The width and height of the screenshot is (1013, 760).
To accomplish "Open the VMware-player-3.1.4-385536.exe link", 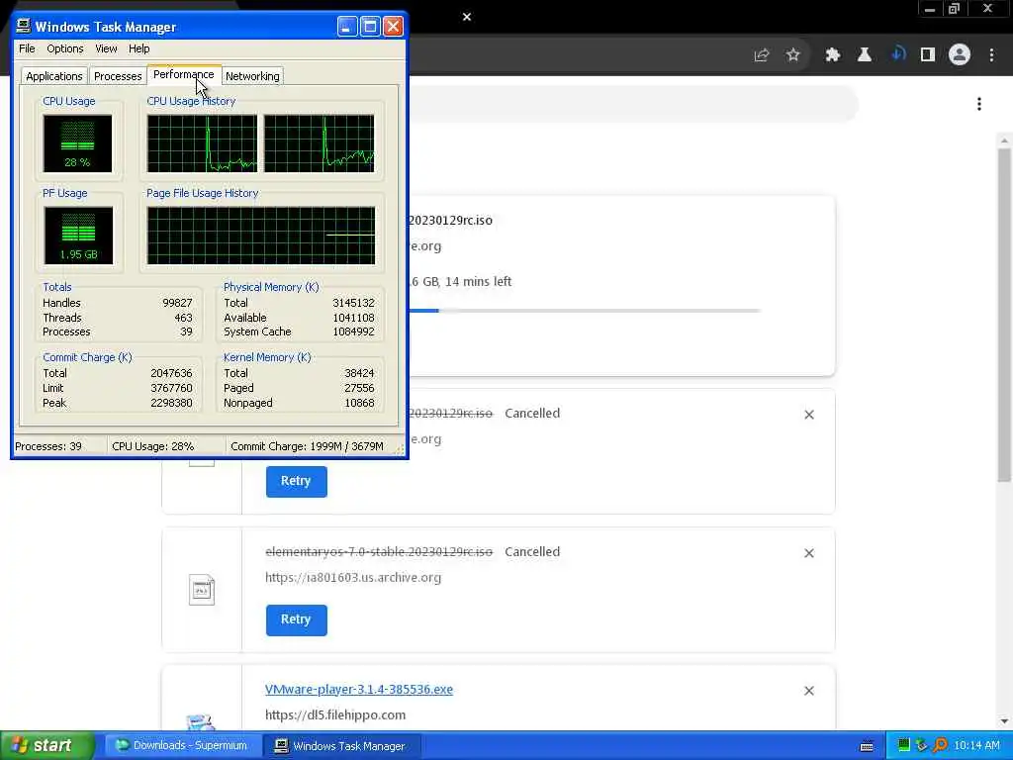I will pos(358,690).
